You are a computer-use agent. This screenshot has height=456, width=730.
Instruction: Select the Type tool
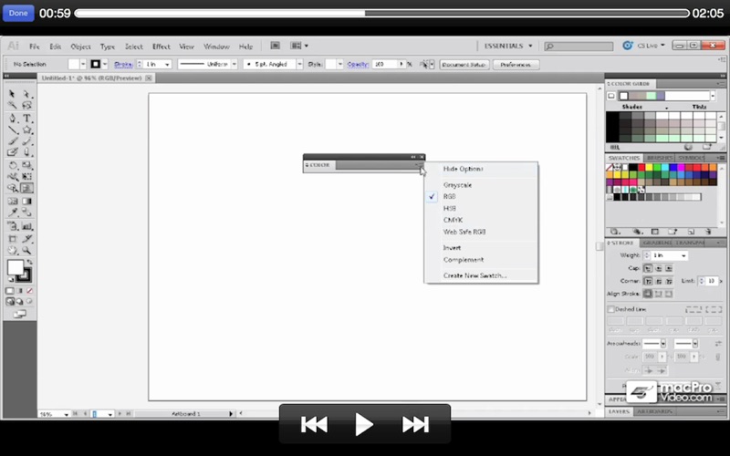pos(27,119)
